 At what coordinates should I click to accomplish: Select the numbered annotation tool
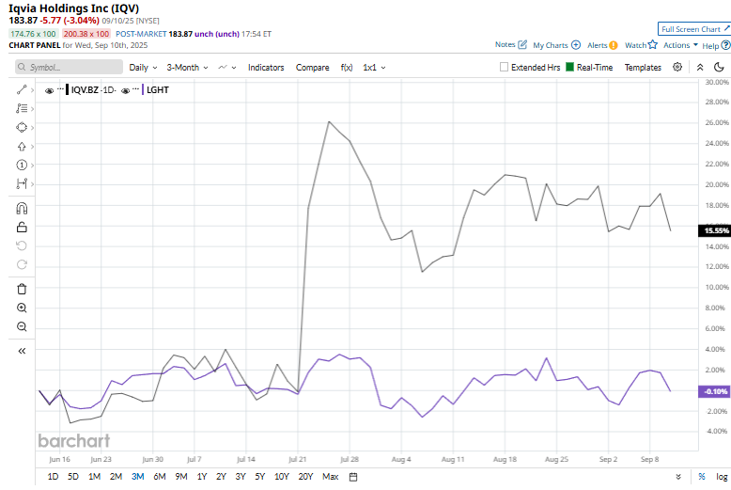22,165
